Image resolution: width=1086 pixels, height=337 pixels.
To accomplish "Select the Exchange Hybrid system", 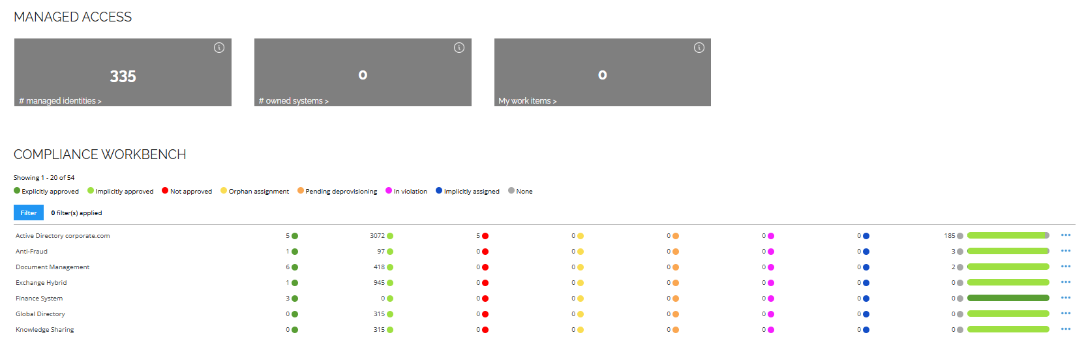I will pos(41,283).
